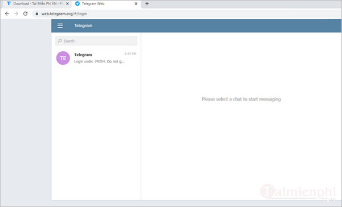Screen dimensions: 342x207
Task: Click the browser forward arrow
Action: pyautogui.click(x=16, y=14)
